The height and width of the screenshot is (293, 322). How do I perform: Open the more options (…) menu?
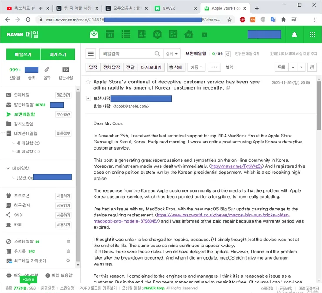(214, 67)
